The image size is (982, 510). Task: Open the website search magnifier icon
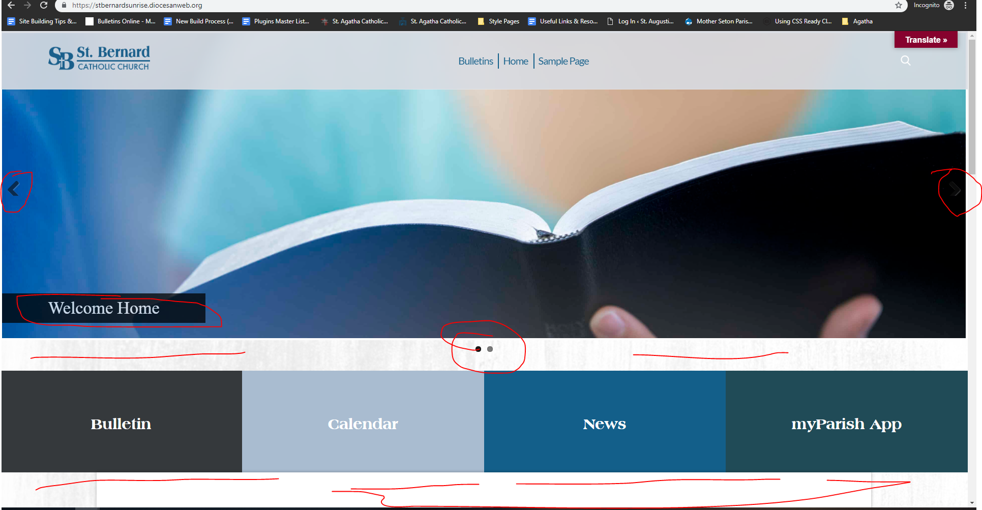905,61
